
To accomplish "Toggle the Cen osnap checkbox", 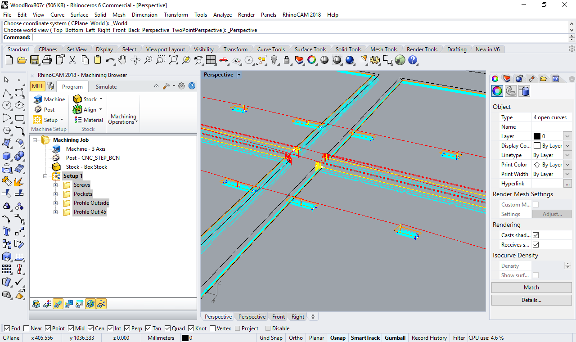I will [x=91, y=328].
